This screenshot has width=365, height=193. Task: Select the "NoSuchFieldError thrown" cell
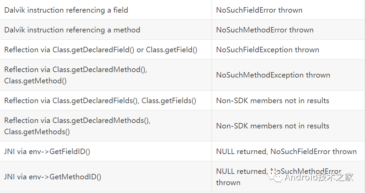click(259, 10)
